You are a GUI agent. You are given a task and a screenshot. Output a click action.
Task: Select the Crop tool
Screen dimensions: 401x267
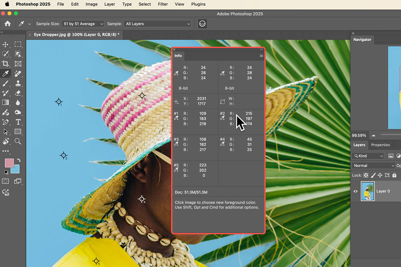pos(6,63)
